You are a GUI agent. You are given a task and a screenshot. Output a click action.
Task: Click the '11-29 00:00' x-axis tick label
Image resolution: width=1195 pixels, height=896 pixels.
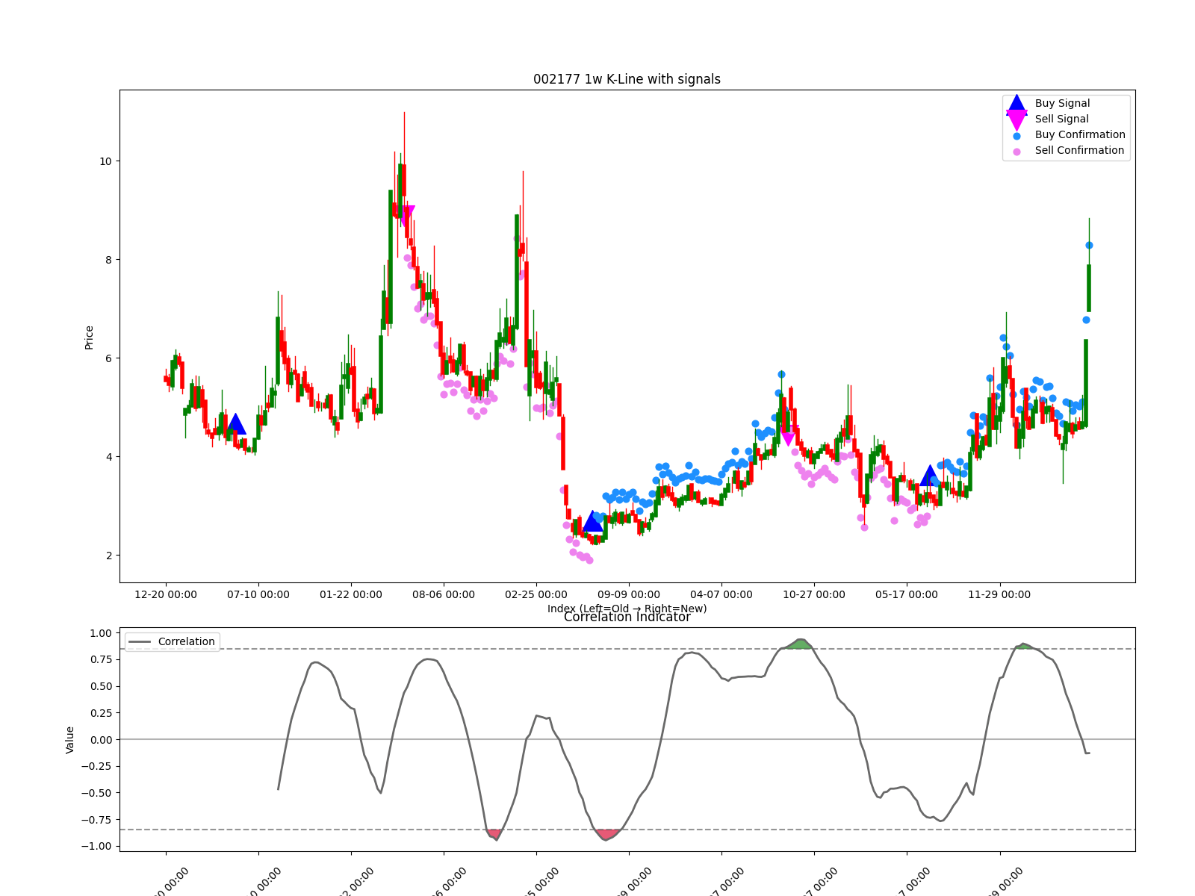999,594
